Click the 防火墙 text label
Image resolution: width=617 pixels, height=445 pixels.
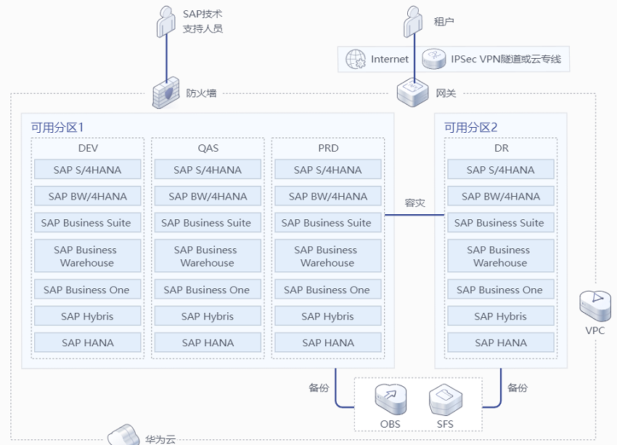pos(201,93)
